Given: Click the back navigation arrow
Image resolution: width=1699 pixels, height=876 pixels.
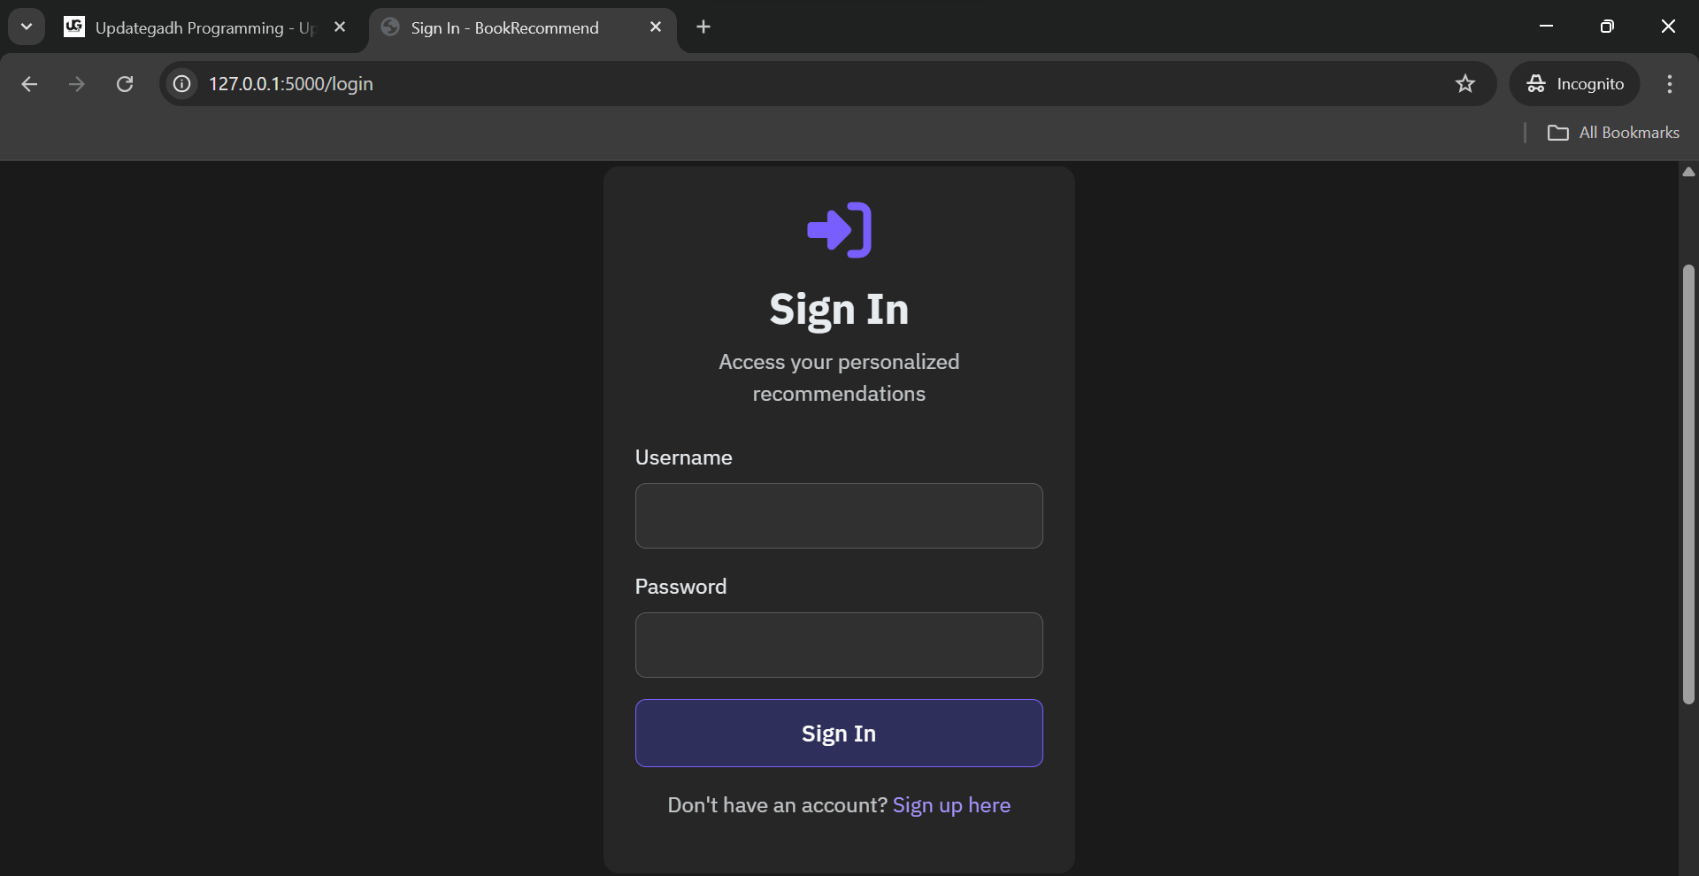Looking at the screenshot, I should point(29,84).
